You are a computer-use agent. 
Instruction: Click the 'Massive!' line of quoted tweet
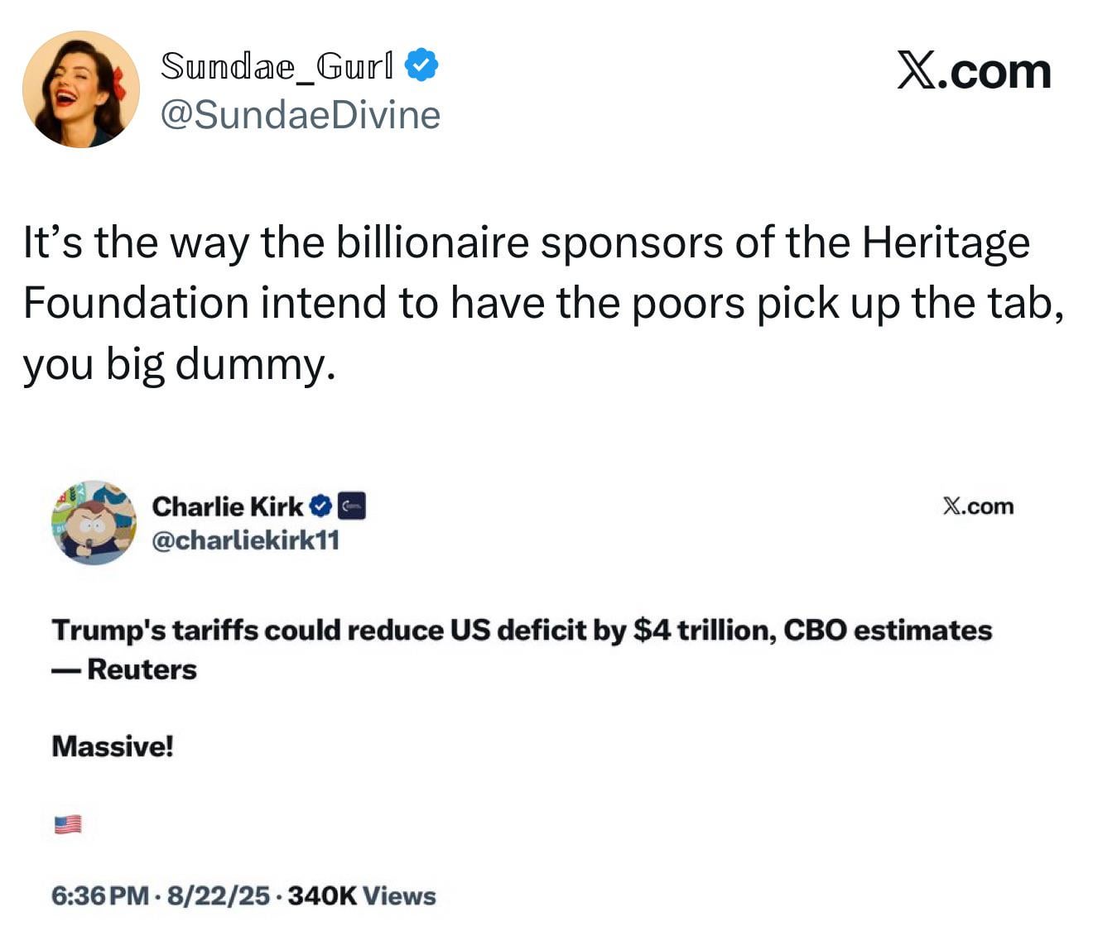click(113, 746)
